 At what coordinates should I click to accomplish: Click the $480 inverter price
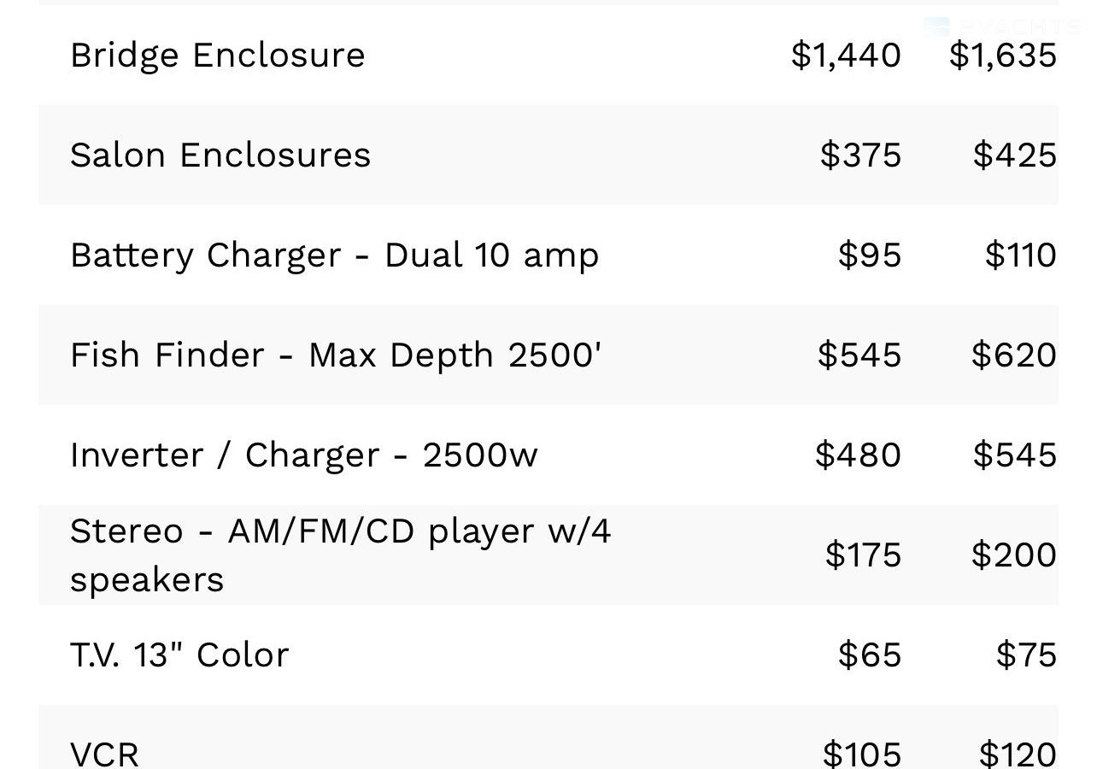[x=858, y=455]
